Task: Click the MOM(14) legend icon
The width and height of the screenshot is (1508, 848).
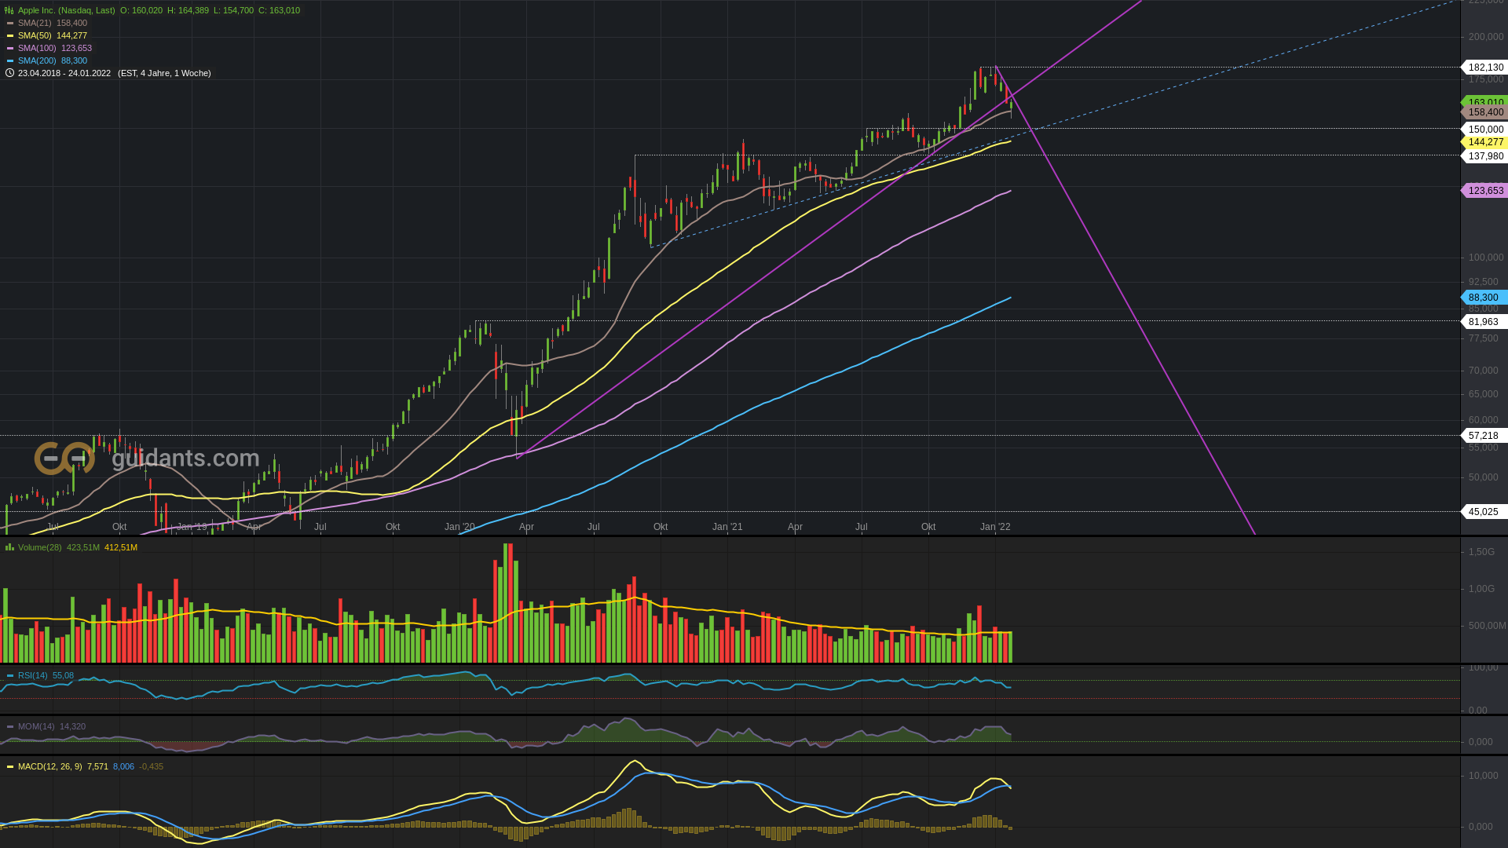Action: click(10, 726)
